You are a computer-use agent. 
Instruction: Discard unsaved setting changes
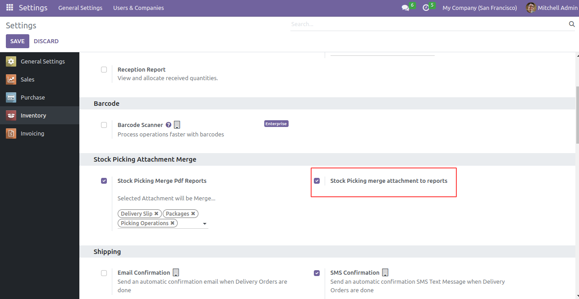click(46, 41)
